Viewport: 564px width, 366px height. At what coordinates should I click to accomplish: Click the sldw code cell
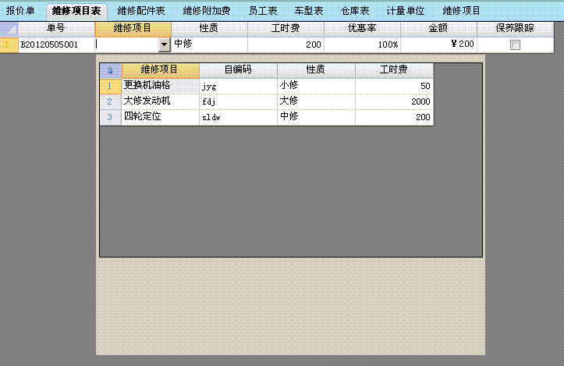click(x=238, y=117)
